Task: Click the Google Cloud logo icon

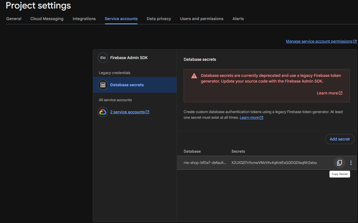Action: click(103, 112)
